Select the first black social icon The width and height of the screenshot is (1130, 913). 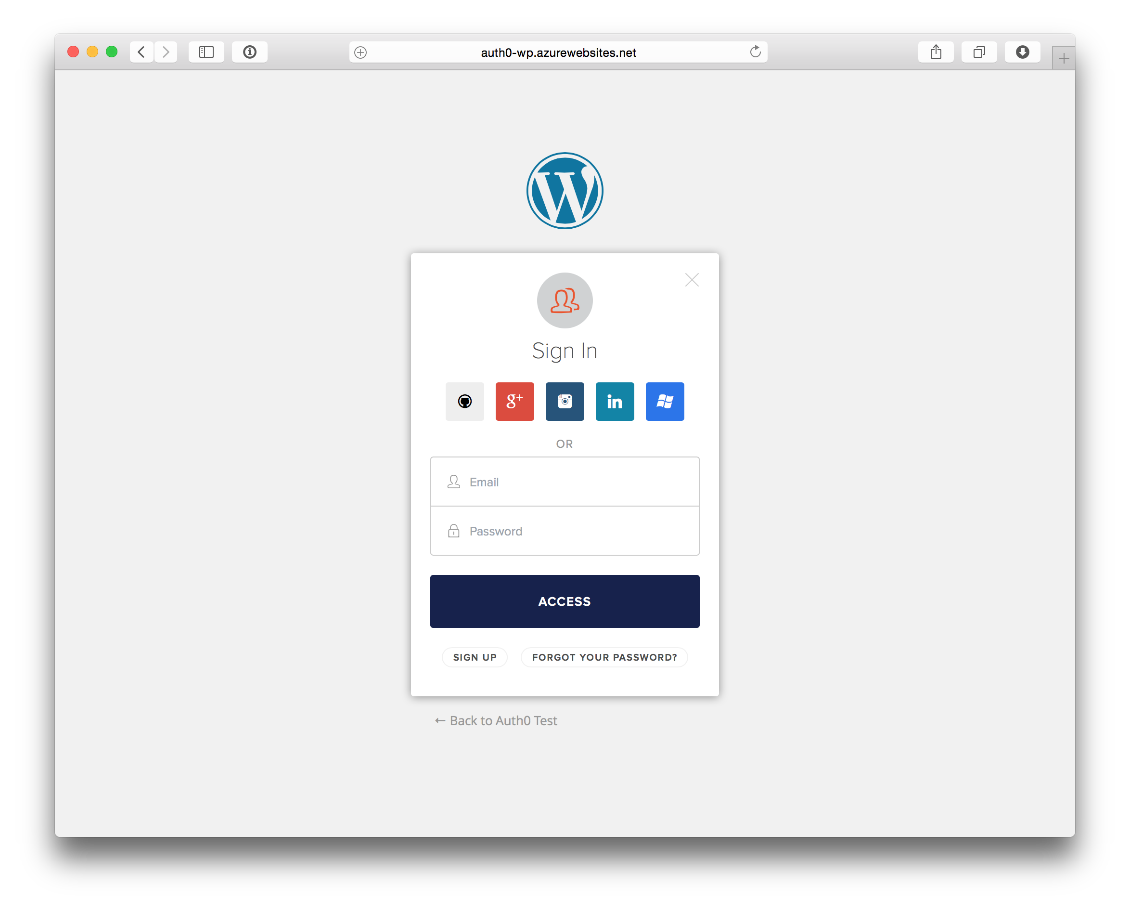coord(463,401)
